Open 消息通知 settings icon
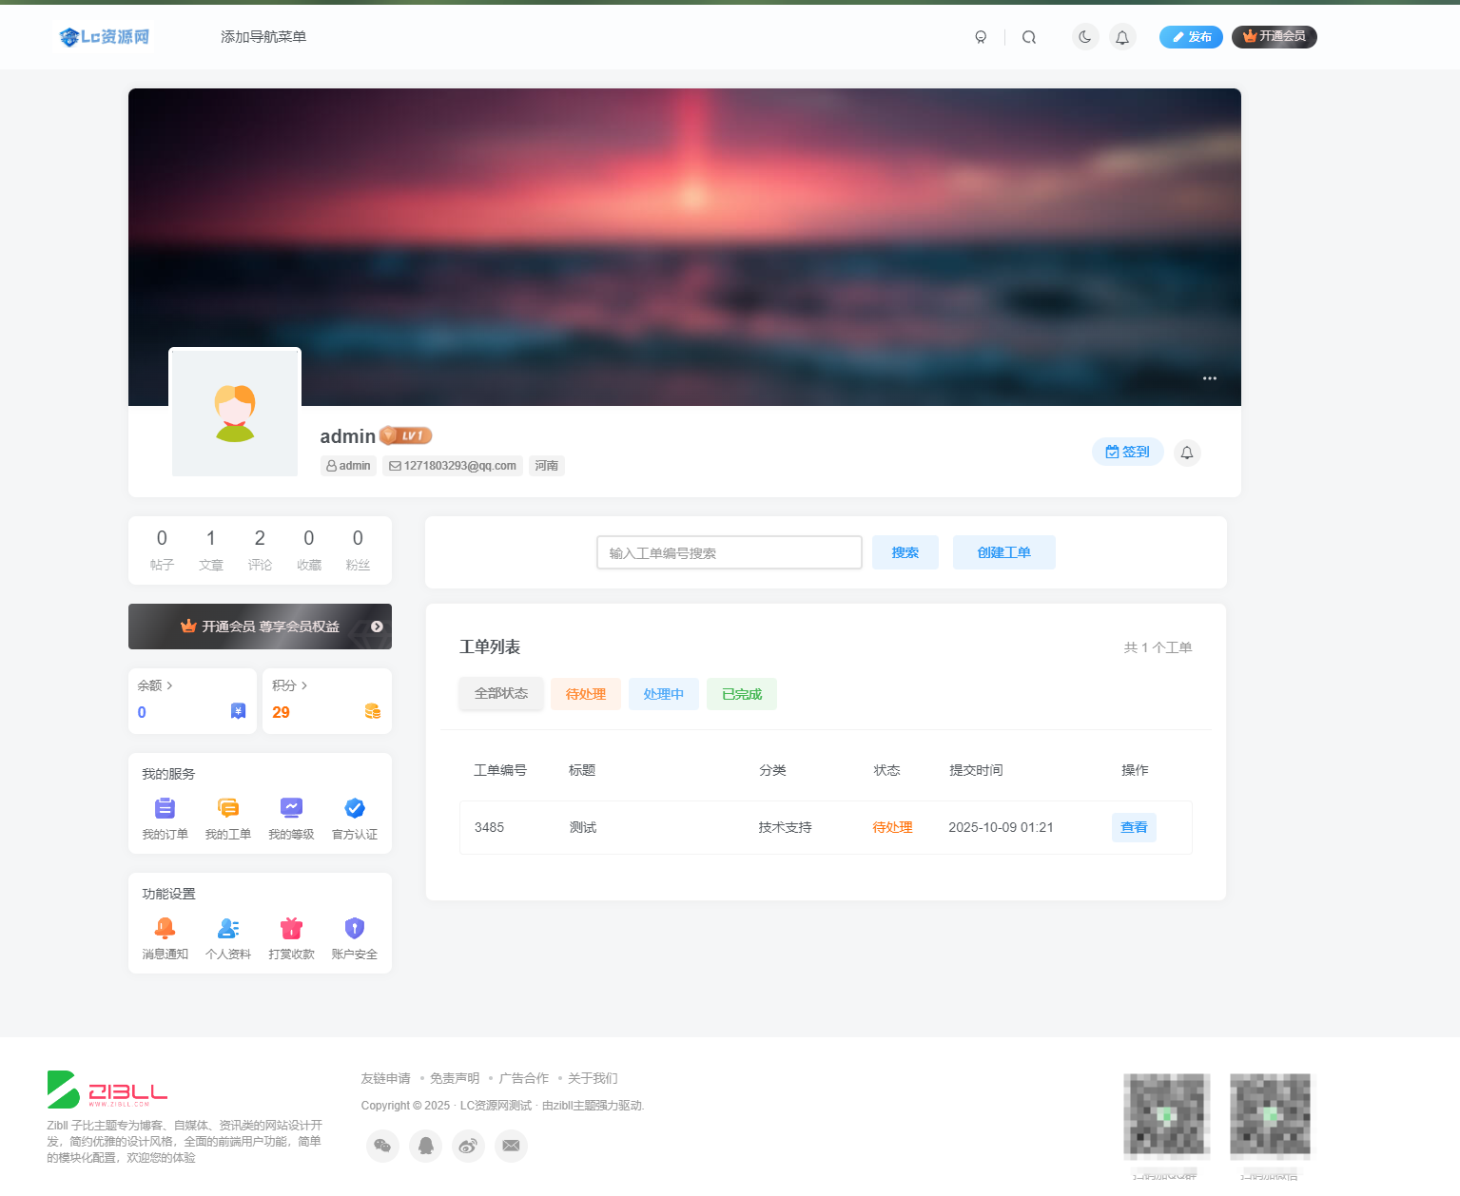 [x=165, y=928]
